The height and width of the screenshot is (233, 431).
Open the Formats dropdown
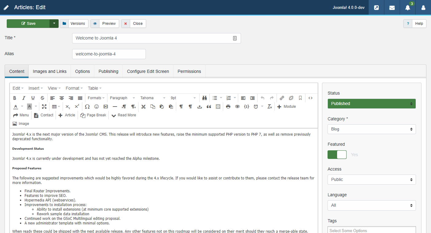click(x=96, y=98)
